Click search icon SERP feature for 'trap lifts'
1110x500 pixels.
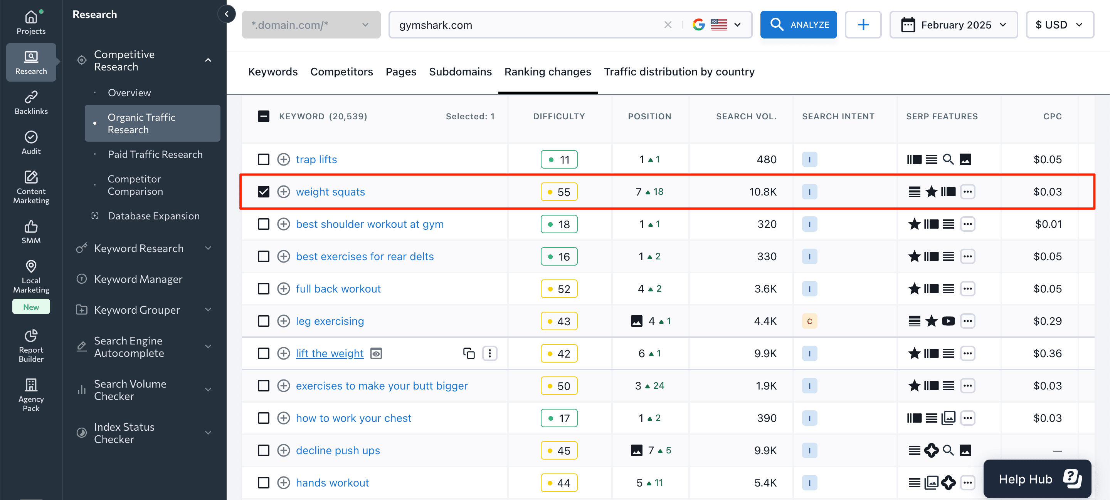coord(948,160)
